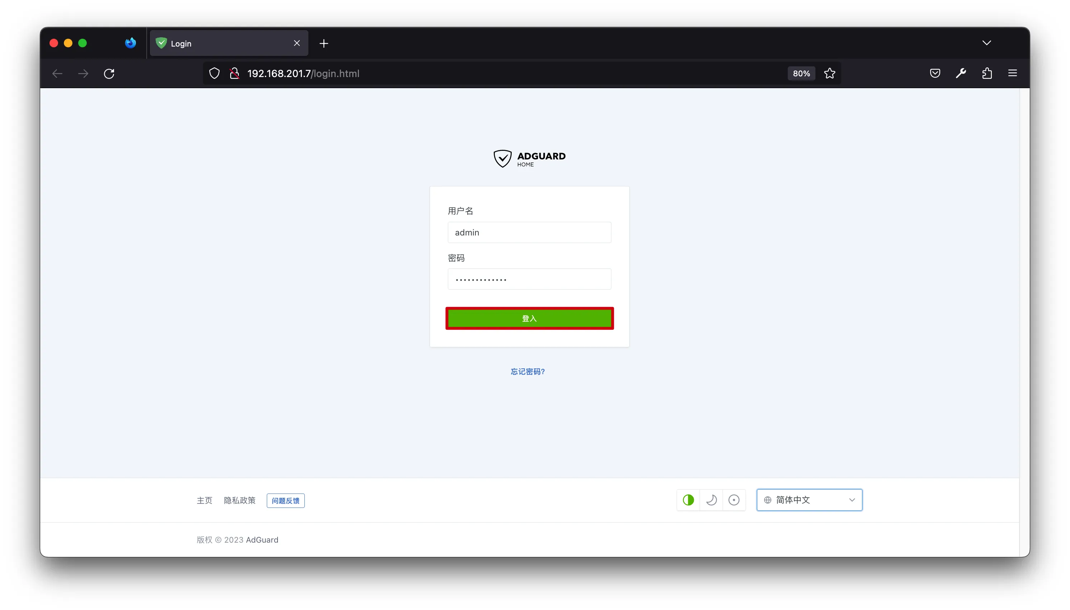Screen dimensions: 1070x610
Task: Click the address bar URL
Action: pyautogui.click(x=303, y=74)
